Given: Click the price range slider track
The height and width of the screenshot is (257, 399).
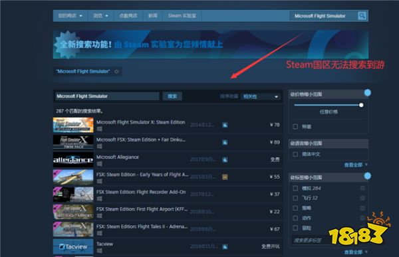Looking at the screenshot, I should pos(327,105).
